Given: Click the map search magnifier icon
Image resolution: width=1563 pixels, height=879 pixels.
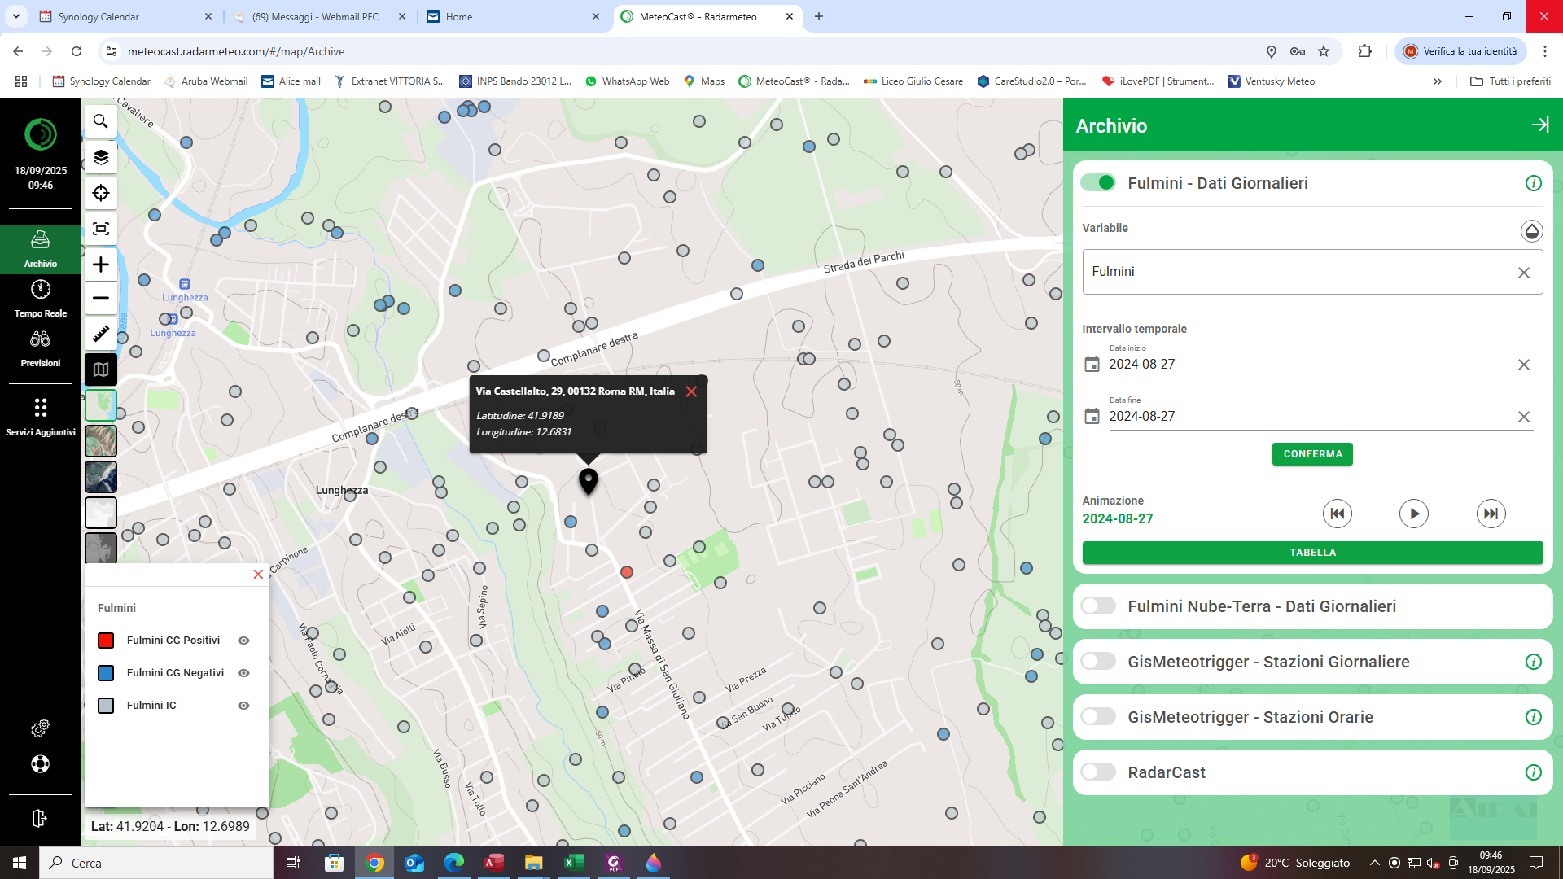Looking at the screenshot, I should pos(101,121).
